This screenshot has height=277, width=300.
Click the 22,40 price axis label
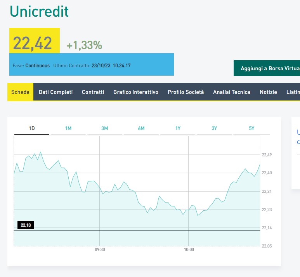tap(267, 173)
